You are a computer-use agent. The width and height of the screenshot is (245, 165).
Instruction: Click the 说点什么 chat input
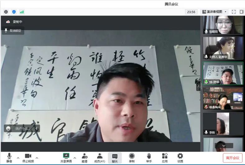tap(22, 128)
